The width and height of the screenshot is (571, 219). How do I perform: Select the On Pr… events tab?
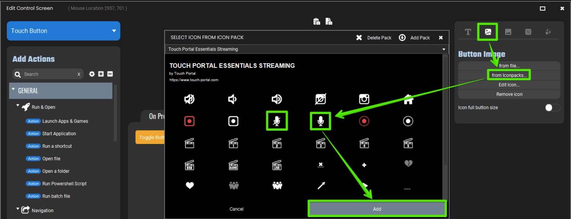pyautogui.click(x=152, y=116)
